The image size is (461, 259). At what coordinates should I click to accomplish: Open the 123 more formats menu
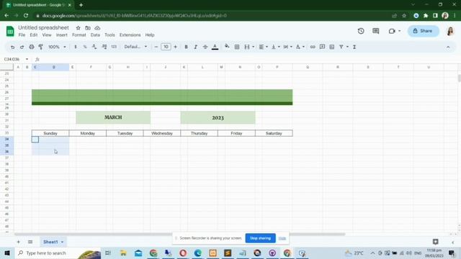point(114,47)
